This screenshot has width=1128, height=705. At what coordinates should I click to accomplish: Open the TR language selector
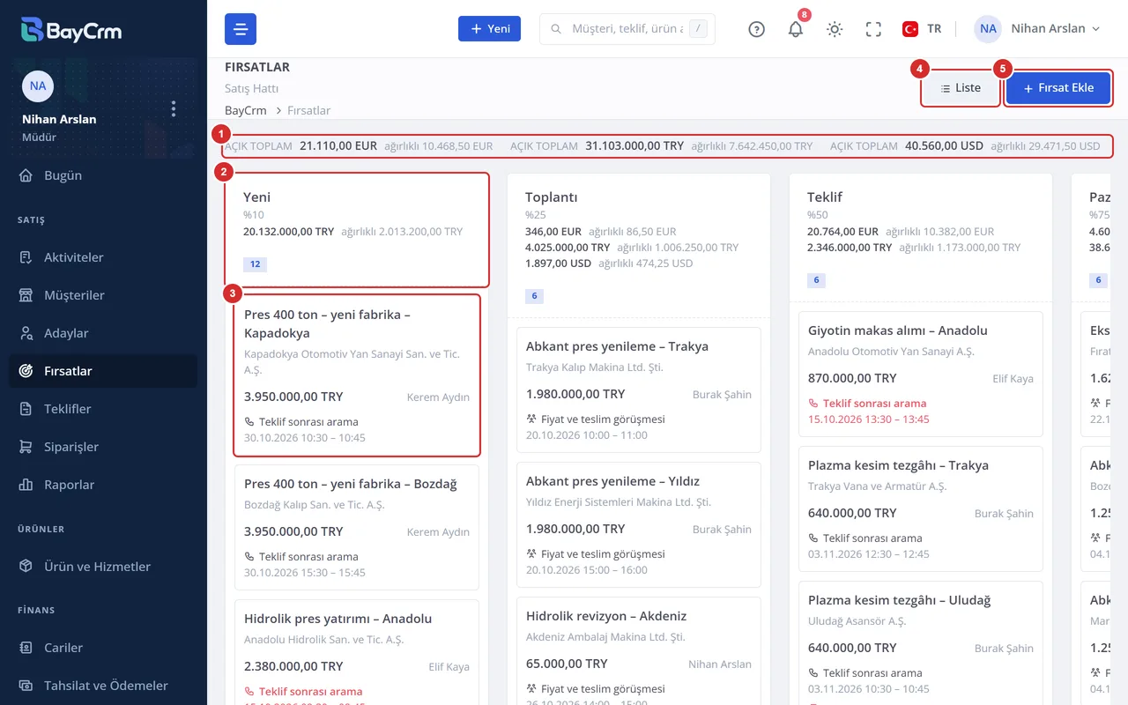922,29
